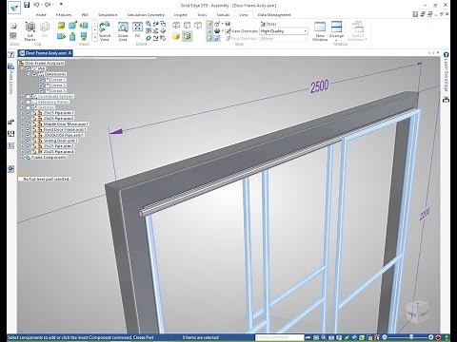This screenshot has height=342, width=457.
Task: Click the first yellow view orientation icon
Action: [61, 26]
